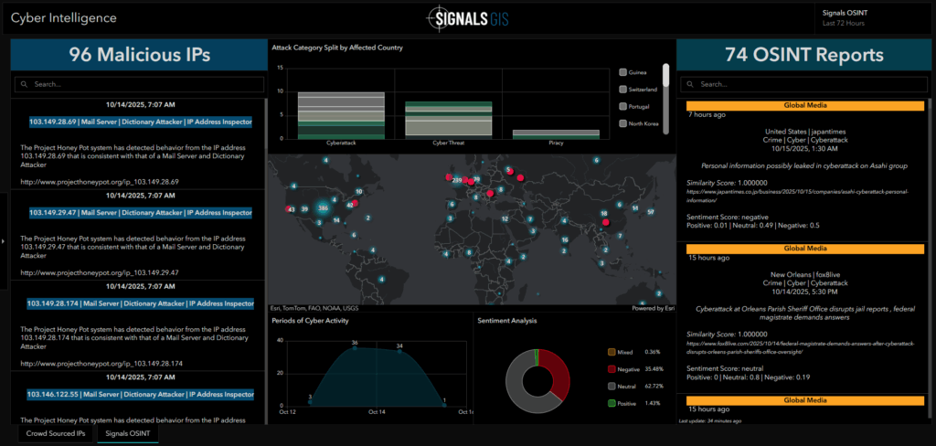Open projecthoneypot.org link for 103.149.29.47
The image size is (936, 446).
point(99,272)
